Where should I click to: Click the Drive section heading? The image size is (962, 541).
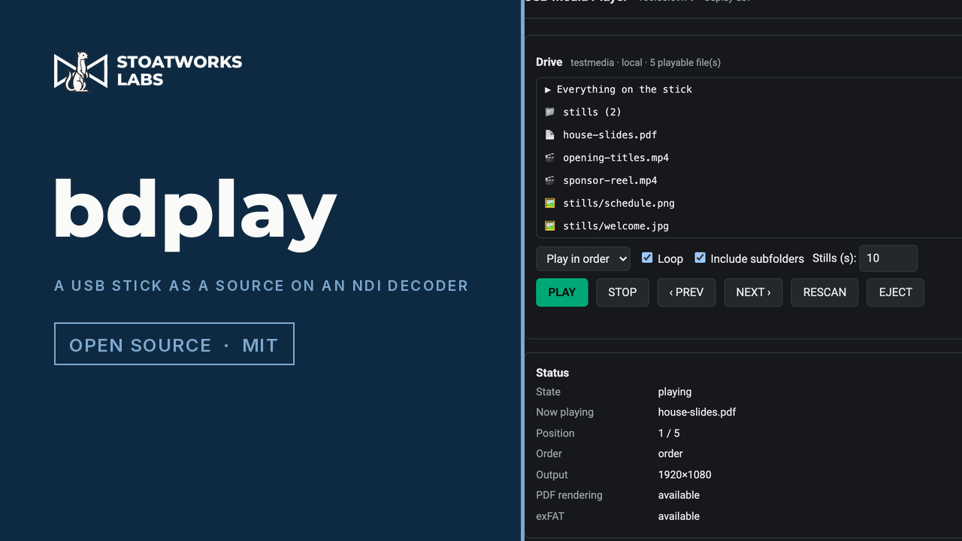[x=549, y=62]
